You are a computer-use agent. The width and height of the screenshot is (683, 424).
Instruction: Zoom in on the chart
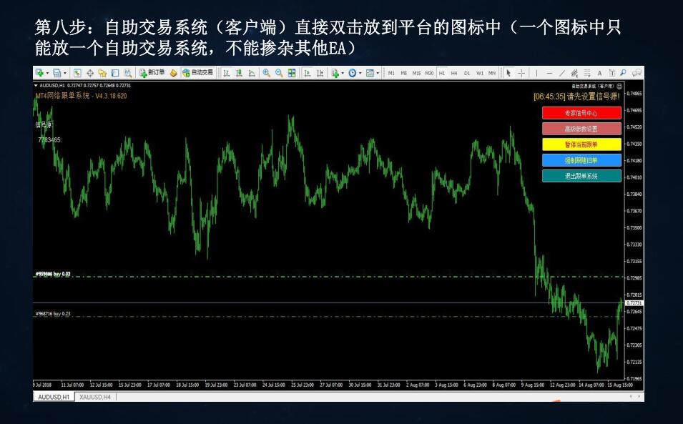(x=266, y=72)
